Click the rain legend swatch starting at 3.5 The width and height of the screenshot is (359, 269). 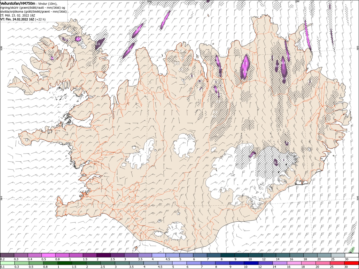click(136, 263)
